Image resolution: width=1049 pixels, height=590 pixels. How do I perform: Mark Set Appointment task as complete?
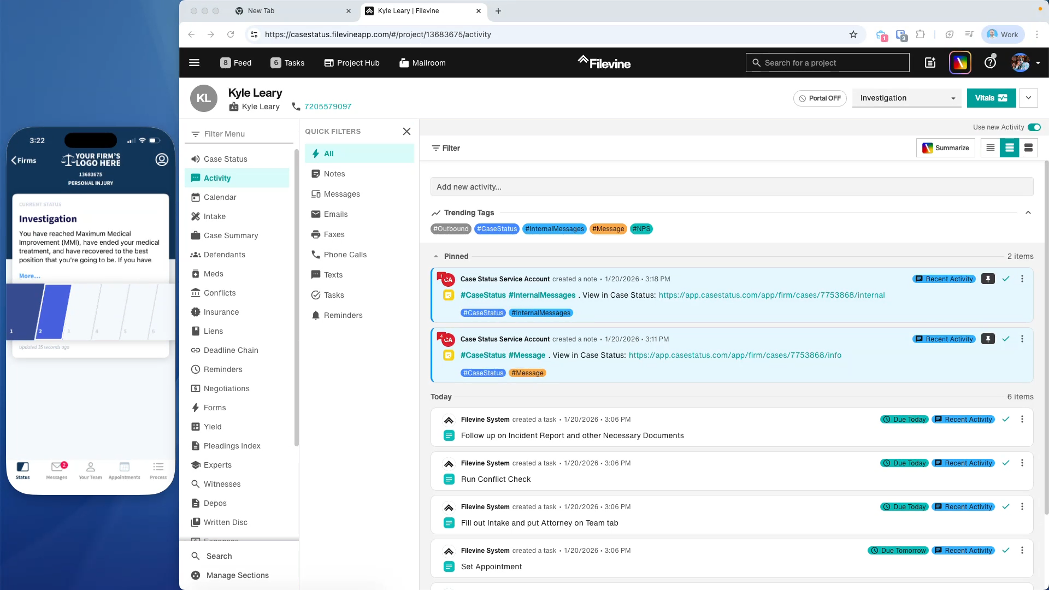[x=1006, y=551]
